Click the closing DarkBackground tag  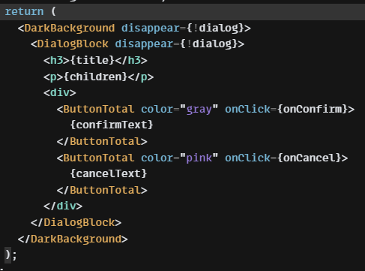coord(73,239)
